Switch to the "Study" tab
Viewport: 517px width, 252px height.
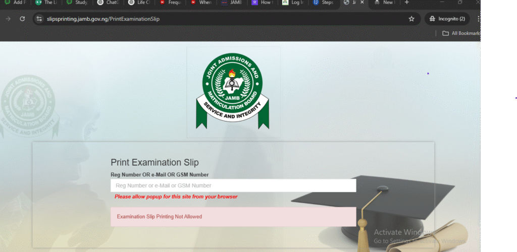click(77, 3)
